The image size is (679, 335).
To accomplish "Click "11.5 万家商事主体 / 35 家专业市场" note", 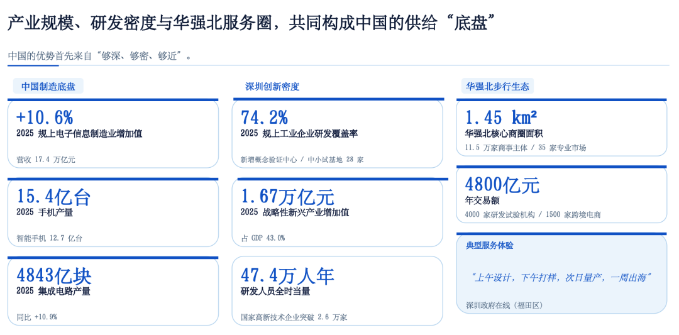I will click(525, 148).
